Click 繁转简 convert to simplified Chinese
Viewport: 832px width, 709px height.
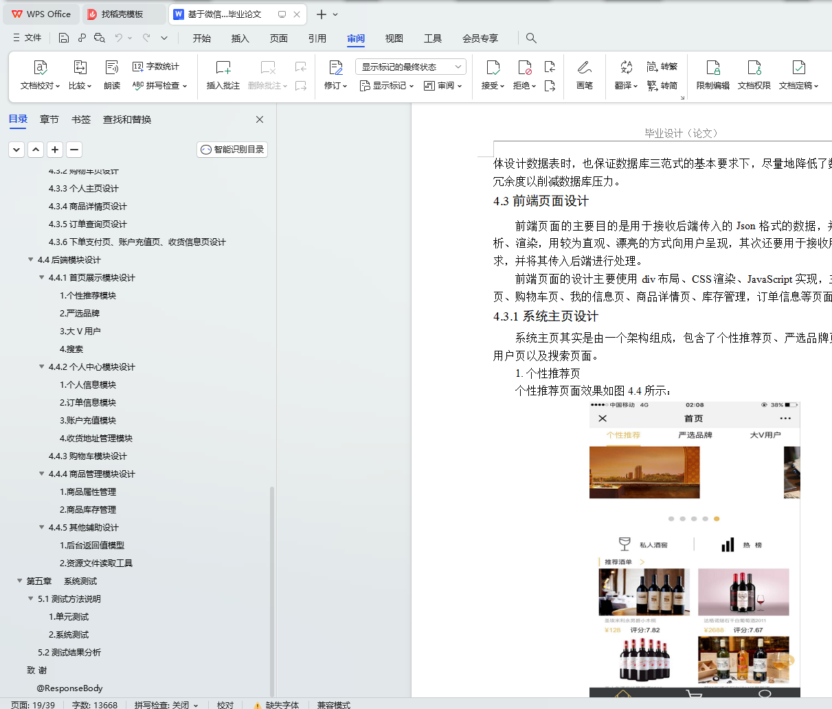(662, 86)
